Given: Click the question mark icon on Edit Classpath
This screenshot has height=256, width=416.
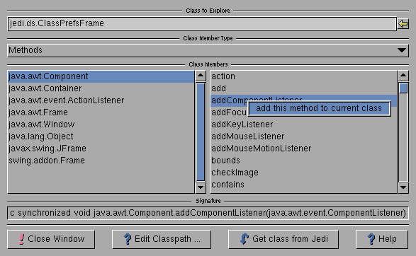Looking at the screenshot, I should click(128, 239).
